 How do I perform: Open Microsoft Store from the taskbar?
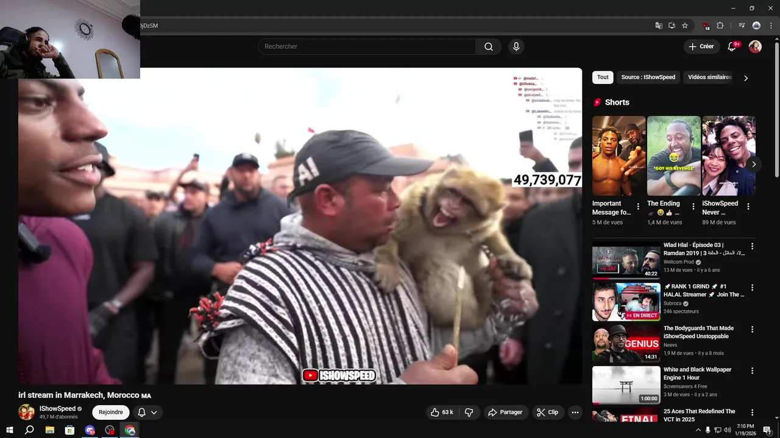point(70,430)
